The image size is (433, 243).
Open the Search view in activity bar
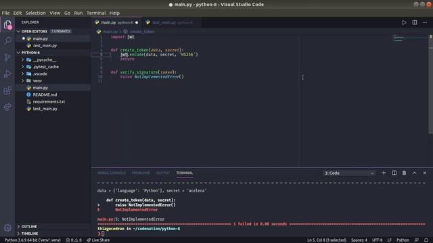point(7,40)
